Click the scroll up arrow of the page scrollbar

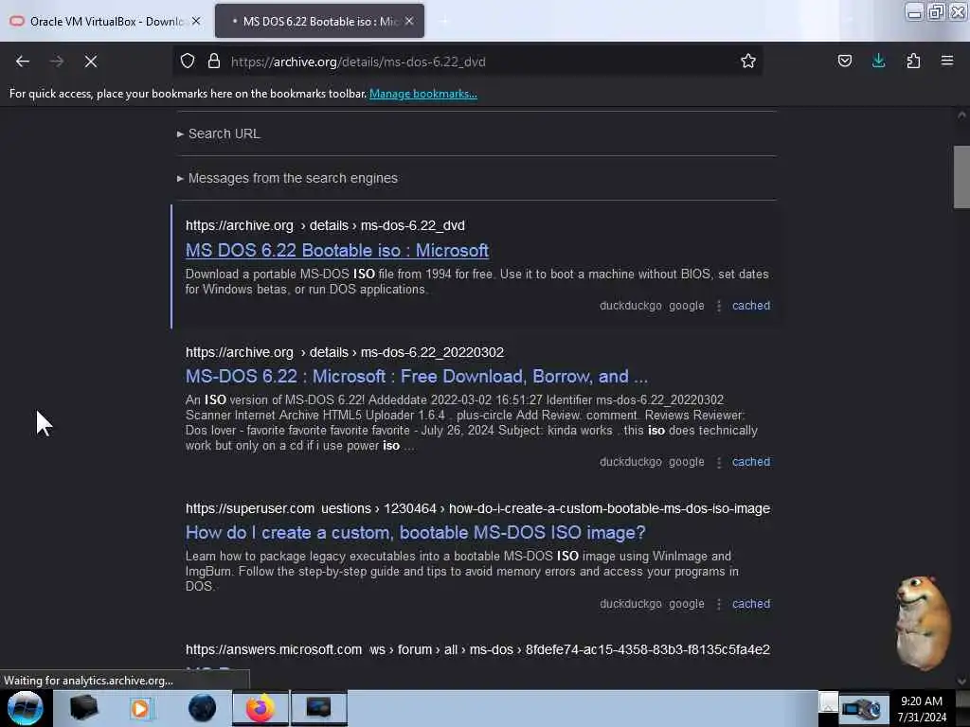coord(961,115)
